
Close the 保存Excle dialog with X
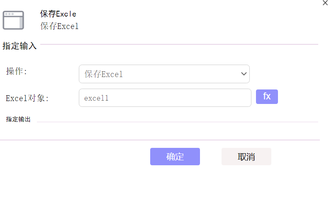tap(325, 3)
